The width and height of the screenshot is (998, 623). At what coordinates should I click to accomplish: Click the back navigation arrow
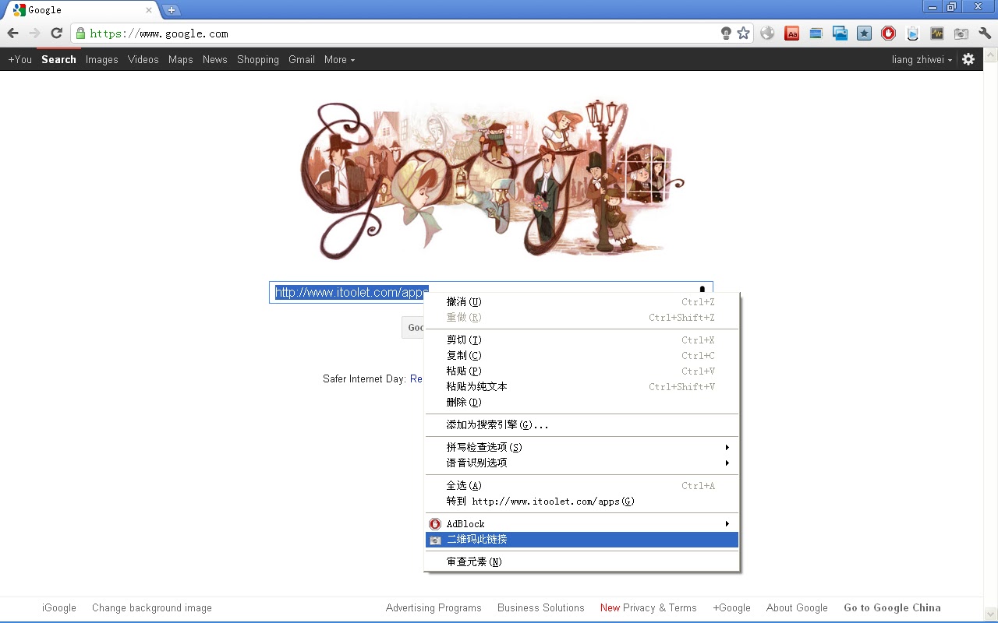pos(12,33)
